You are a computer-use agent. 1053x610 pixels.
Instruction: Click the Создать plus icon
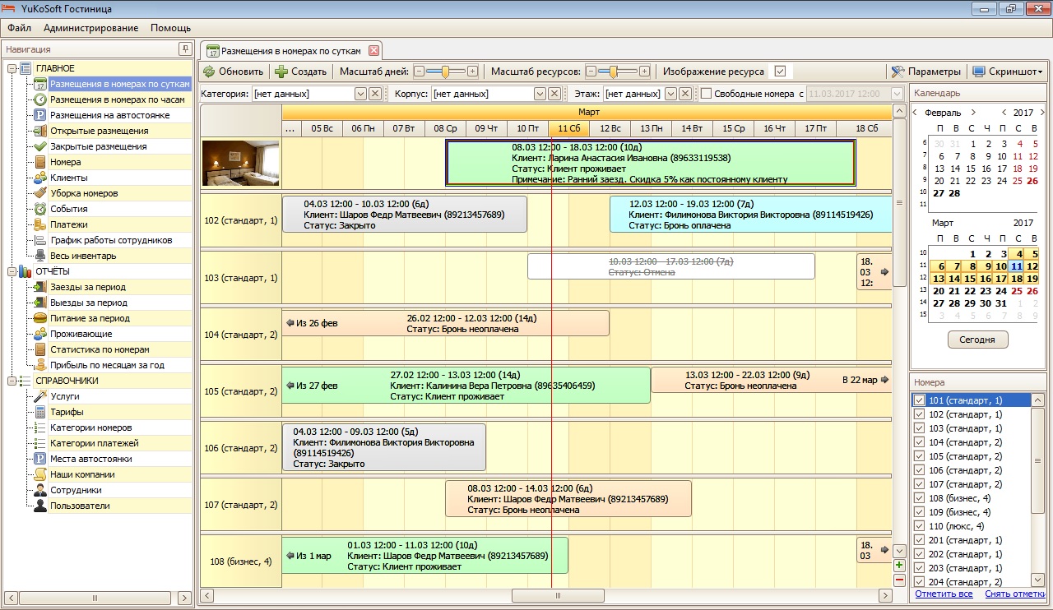281,72
